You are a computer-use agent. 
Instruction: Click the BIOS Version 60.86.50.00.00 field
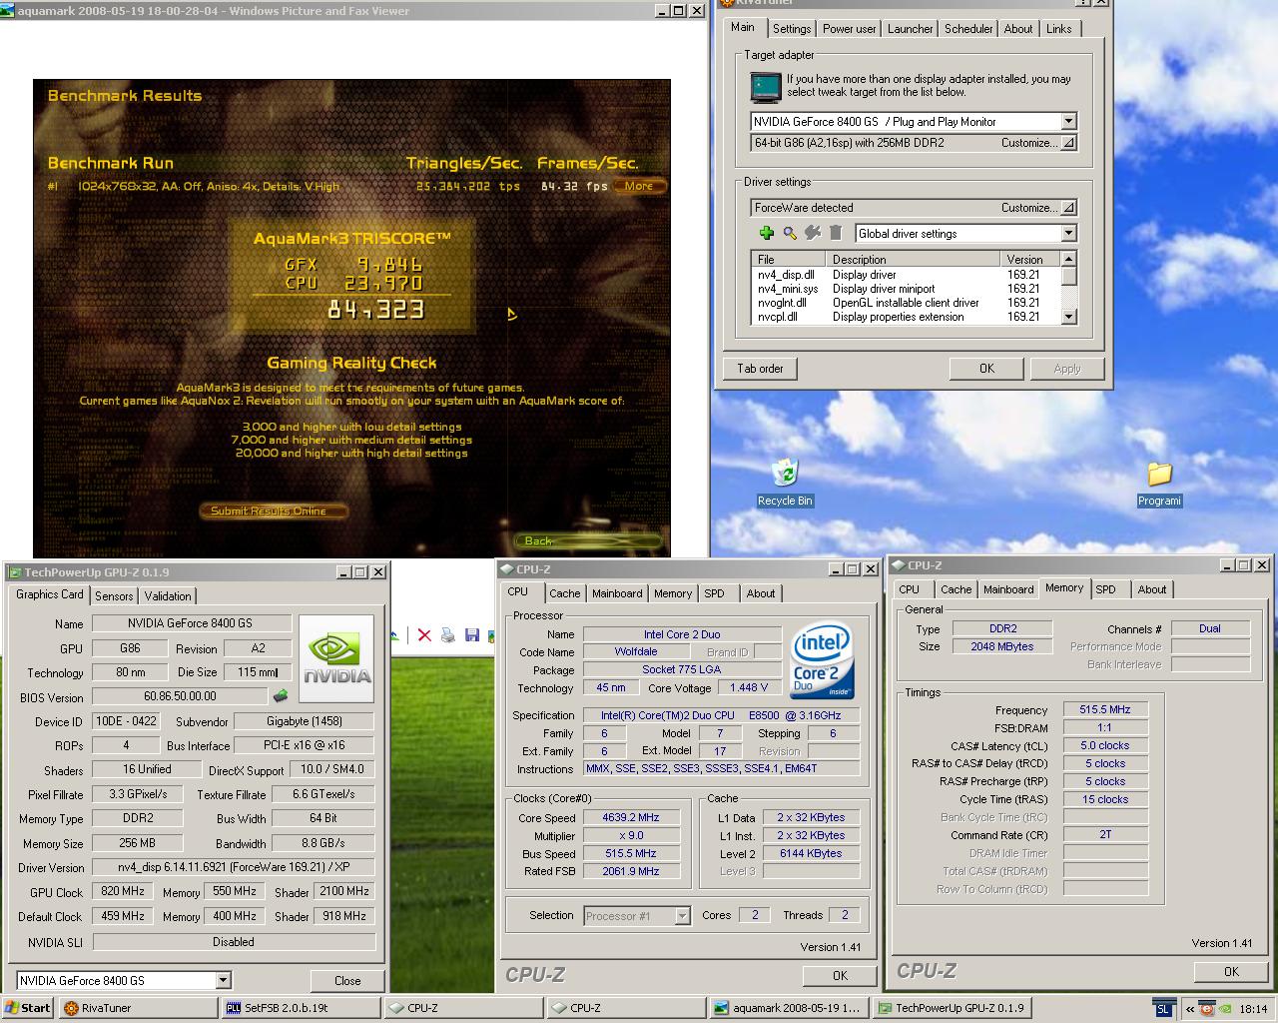180,696
